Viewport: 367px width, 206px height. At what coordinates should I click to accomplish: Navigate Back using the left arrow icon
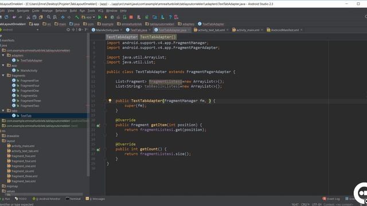[x=63, y=17]
